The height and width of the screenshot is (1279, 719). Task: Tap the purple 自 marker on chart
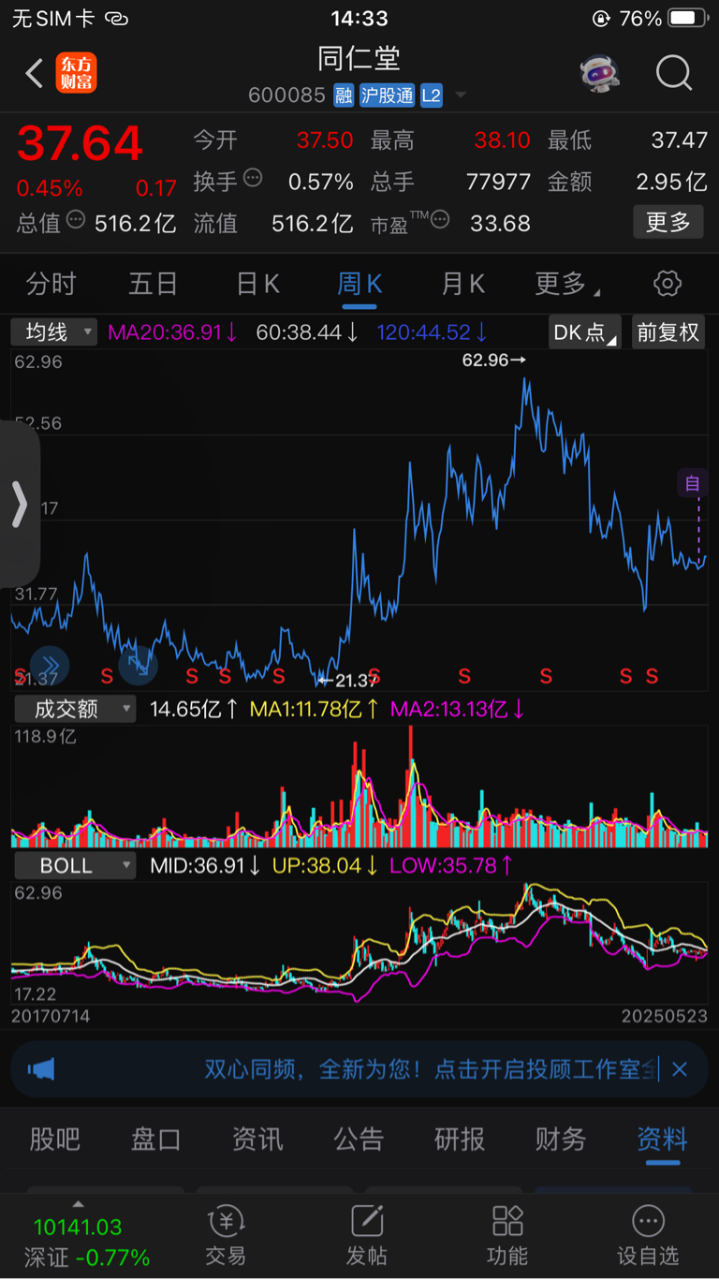(692, 483)
